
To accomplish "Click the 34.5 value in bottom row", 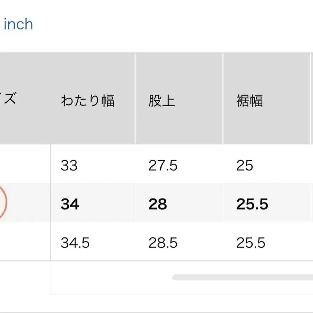I will [75, 243].
